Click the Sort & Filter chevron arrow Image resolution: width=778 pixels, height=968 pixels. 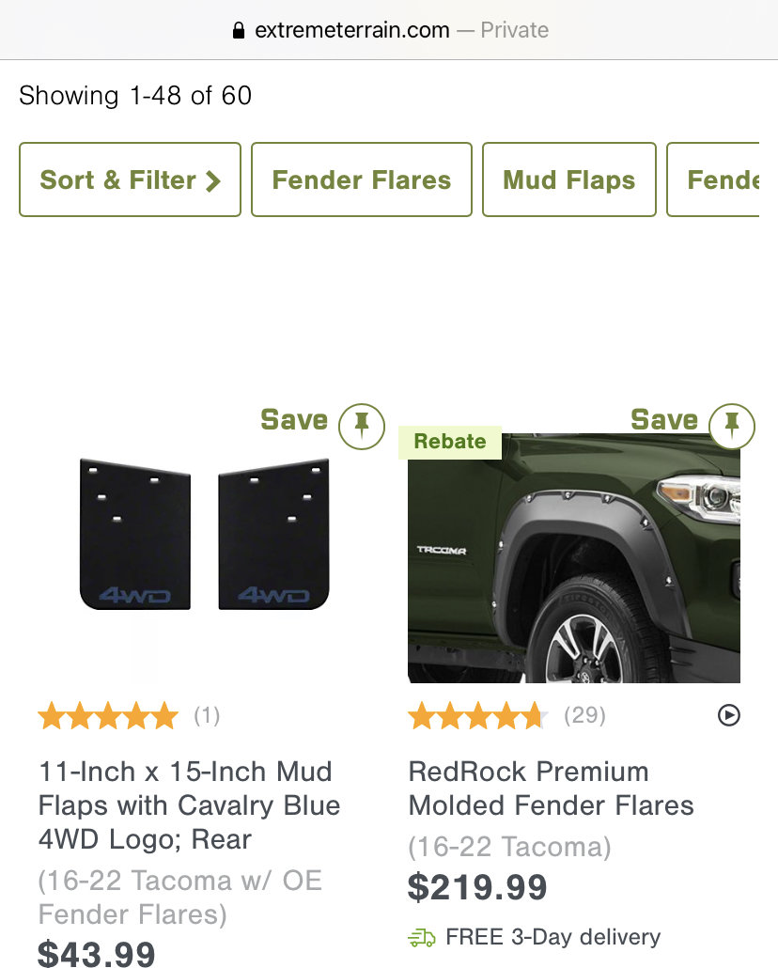pyautogui.click(x=212, y=180)
